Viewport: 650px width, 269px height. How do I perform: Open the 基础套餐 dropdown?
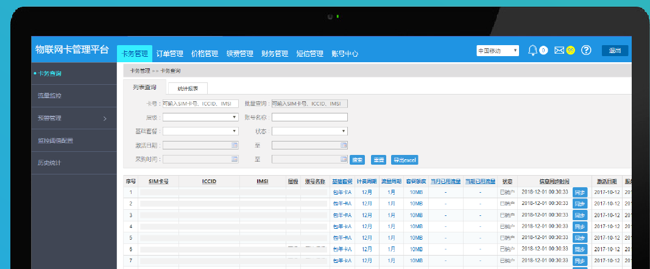pyautogui.click(x=200, y=131)
